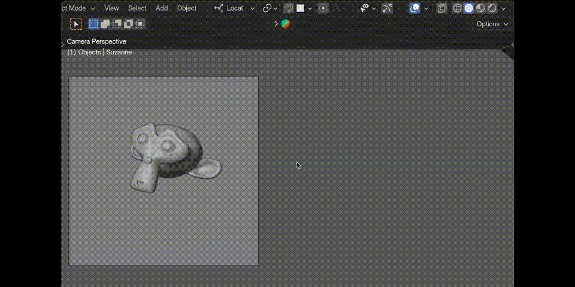Open the Options dropdown

click(x=492, y=24)
